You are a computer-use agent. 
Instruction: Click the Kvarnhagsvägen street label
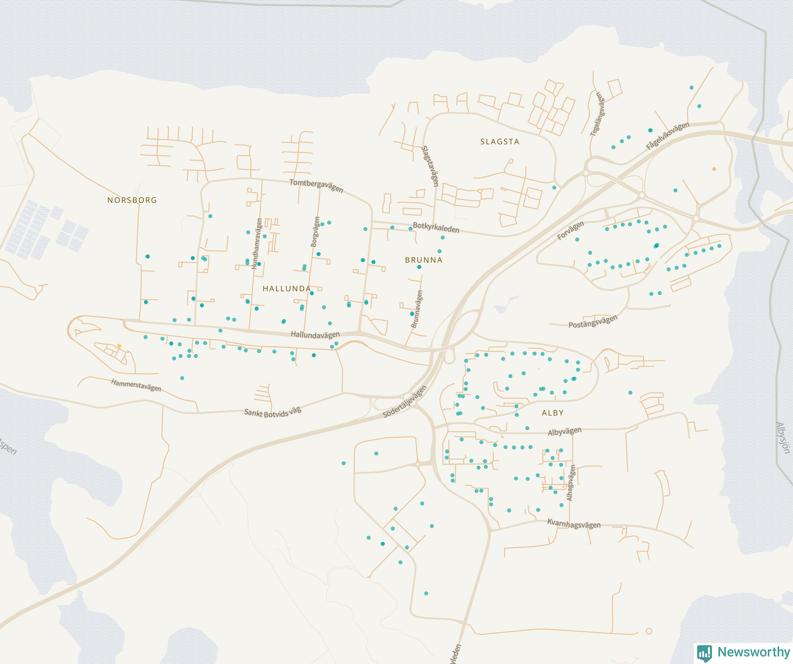click(x=574, y=524)
